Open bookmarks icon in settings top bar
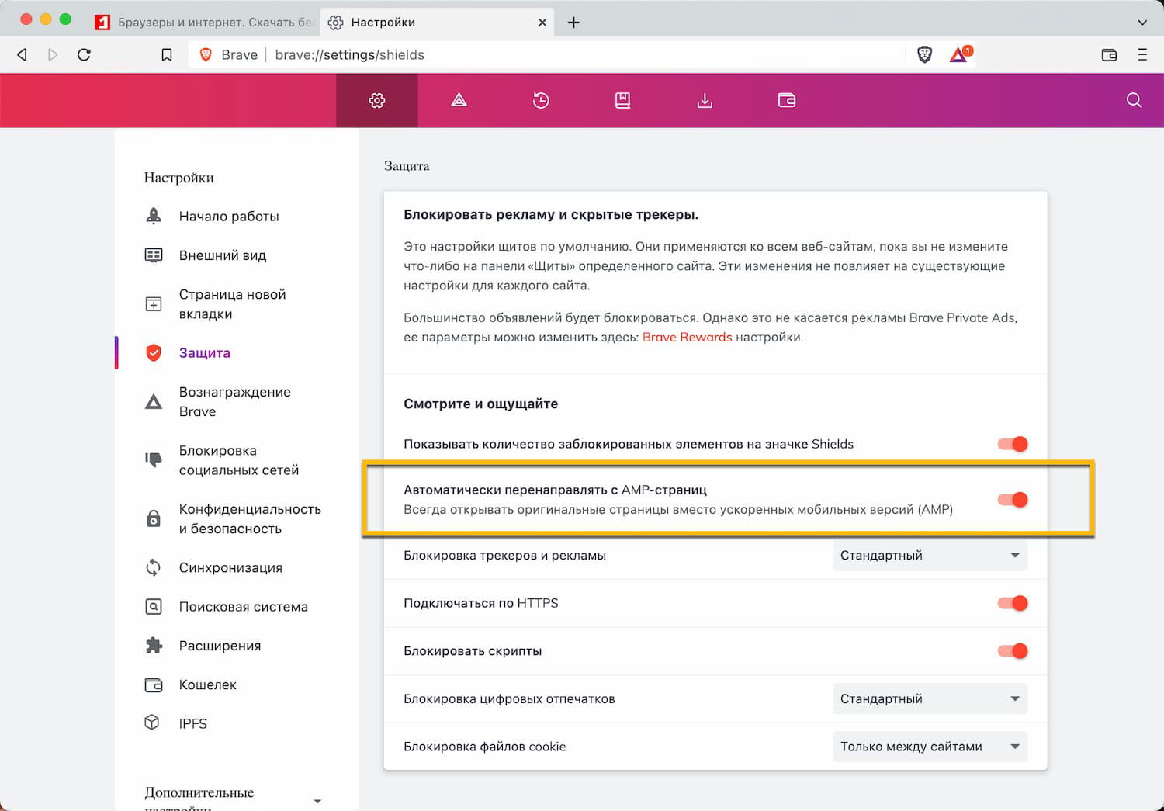 622,100
